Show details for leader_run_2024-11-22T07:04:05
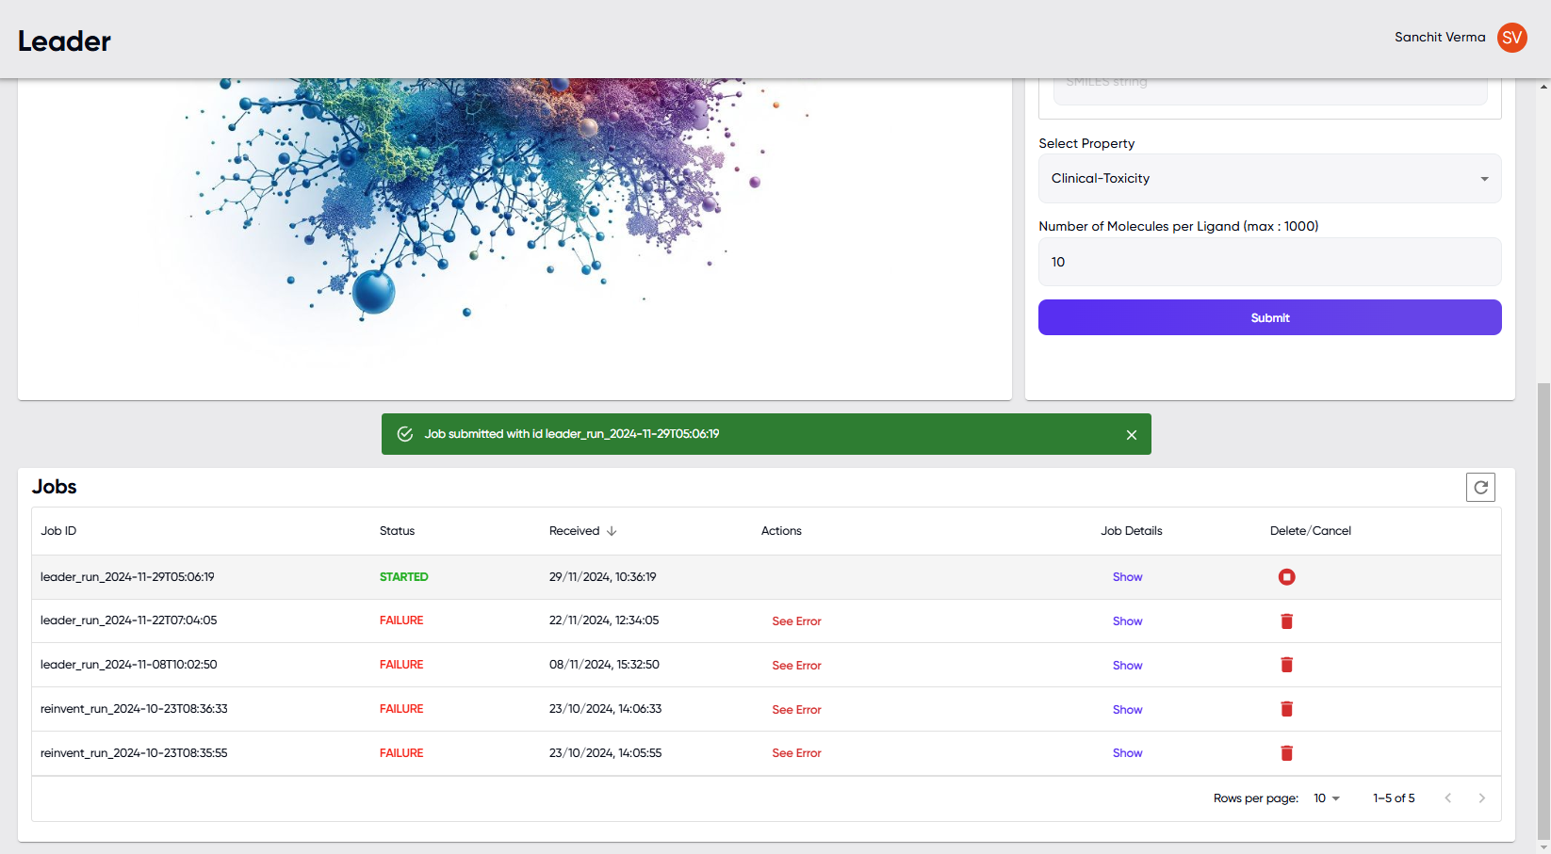The height and width of the screenshot is (854, 1551). click(x=1127, y=621)
